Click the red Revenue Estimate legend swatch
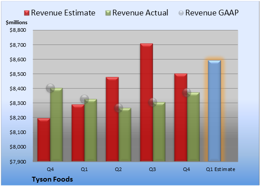The height and width of the screenshot is (186, 260). click(x=27, y=13)
